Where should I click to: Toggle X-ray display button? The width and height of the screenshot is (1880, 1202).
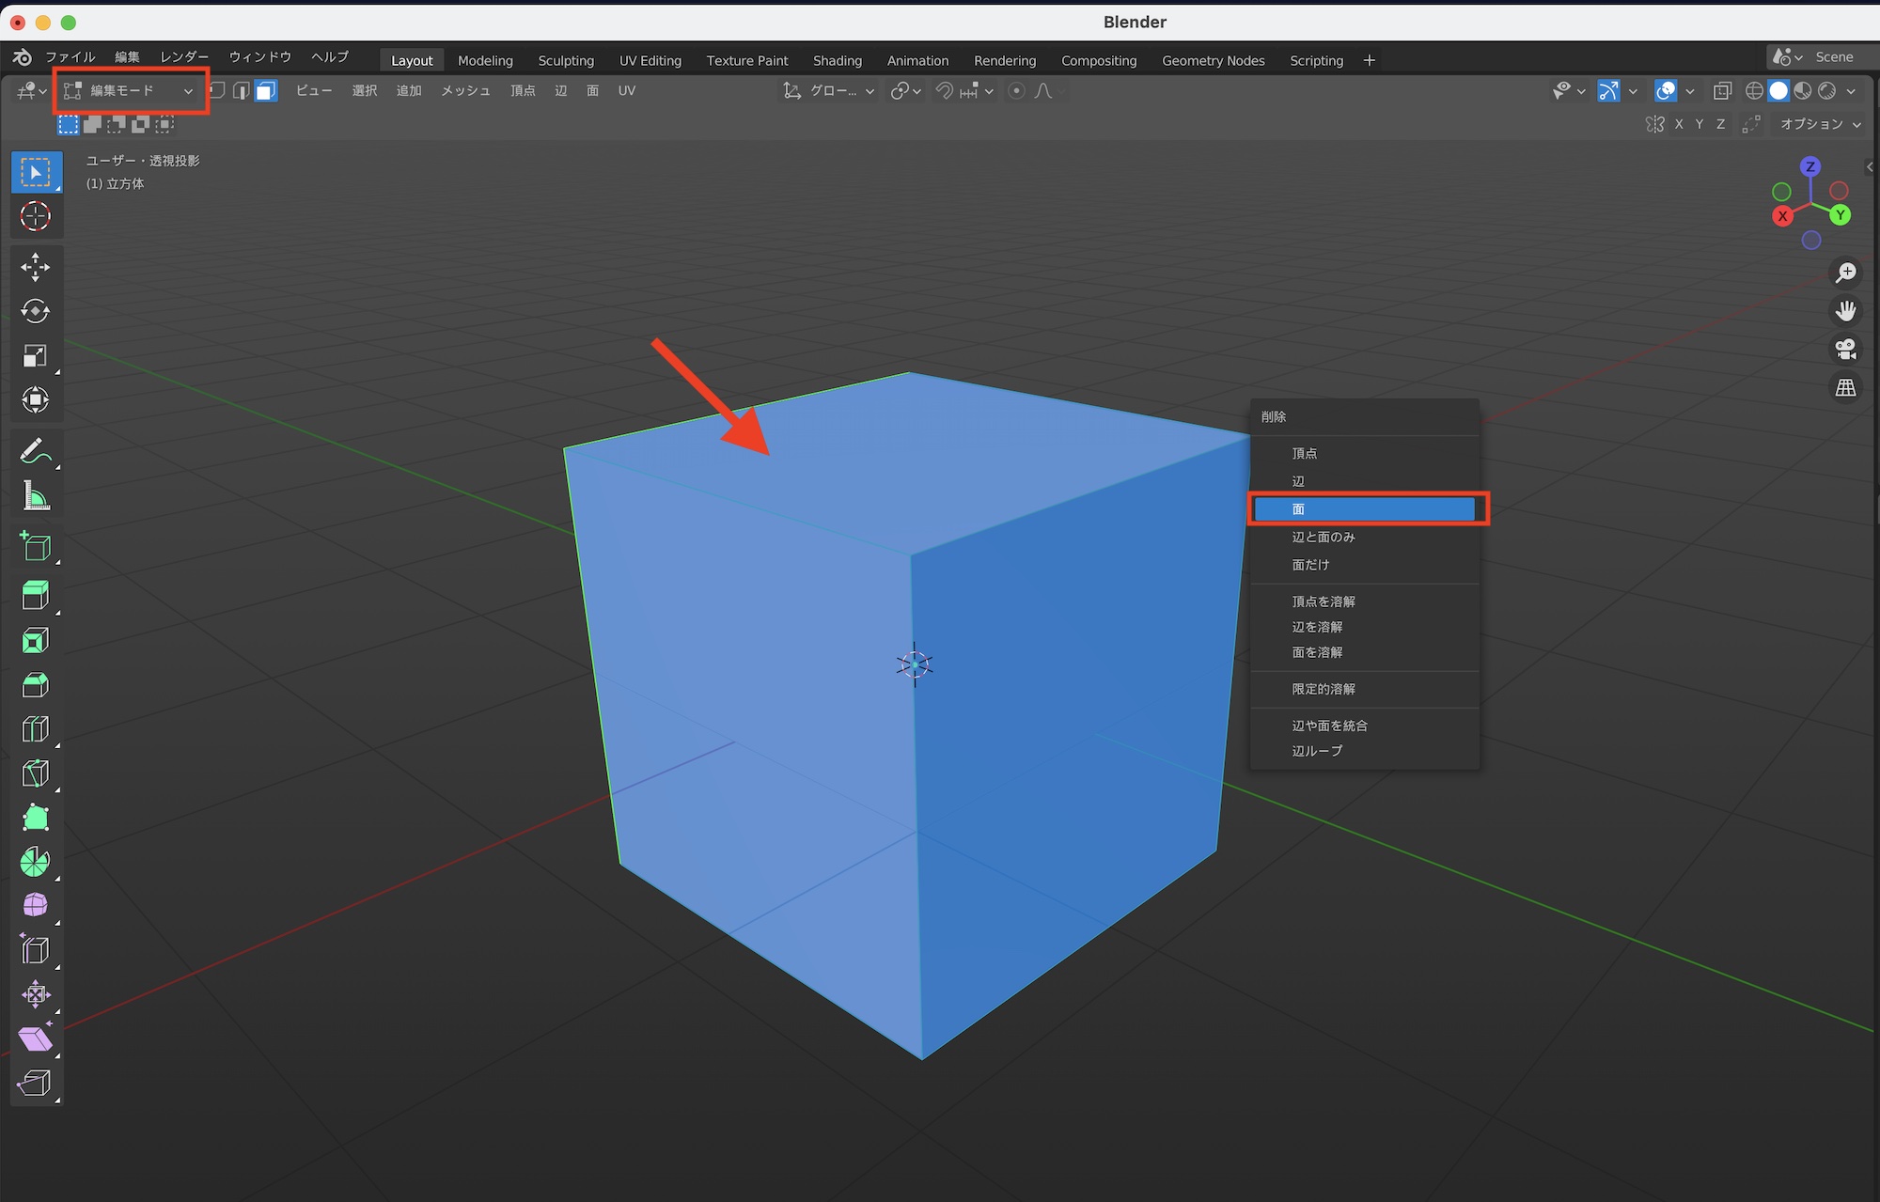click(1722, 91)
